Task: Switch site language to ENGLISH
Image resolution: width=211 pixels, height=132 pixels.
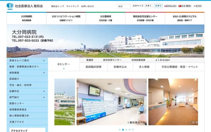Action: [171, 6]
